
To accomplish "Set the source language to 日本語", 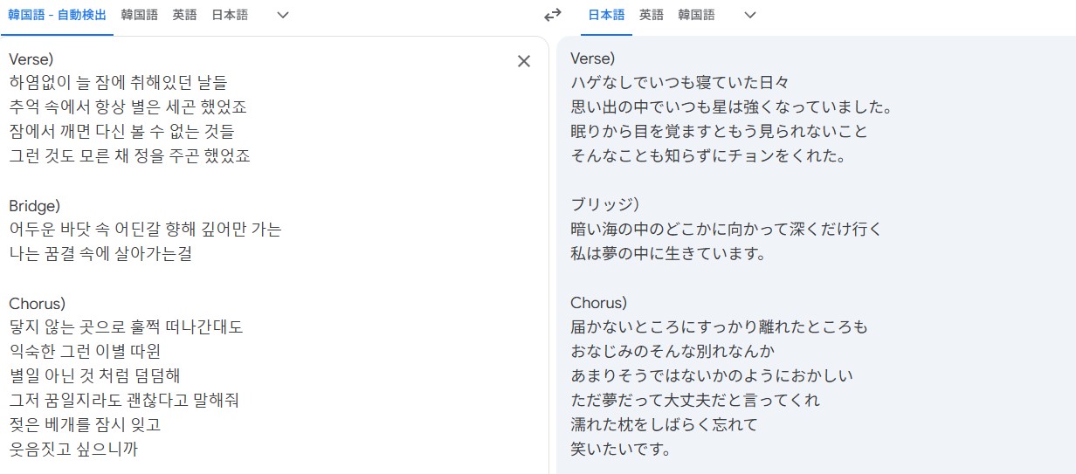I will click(x=230, y=15).
